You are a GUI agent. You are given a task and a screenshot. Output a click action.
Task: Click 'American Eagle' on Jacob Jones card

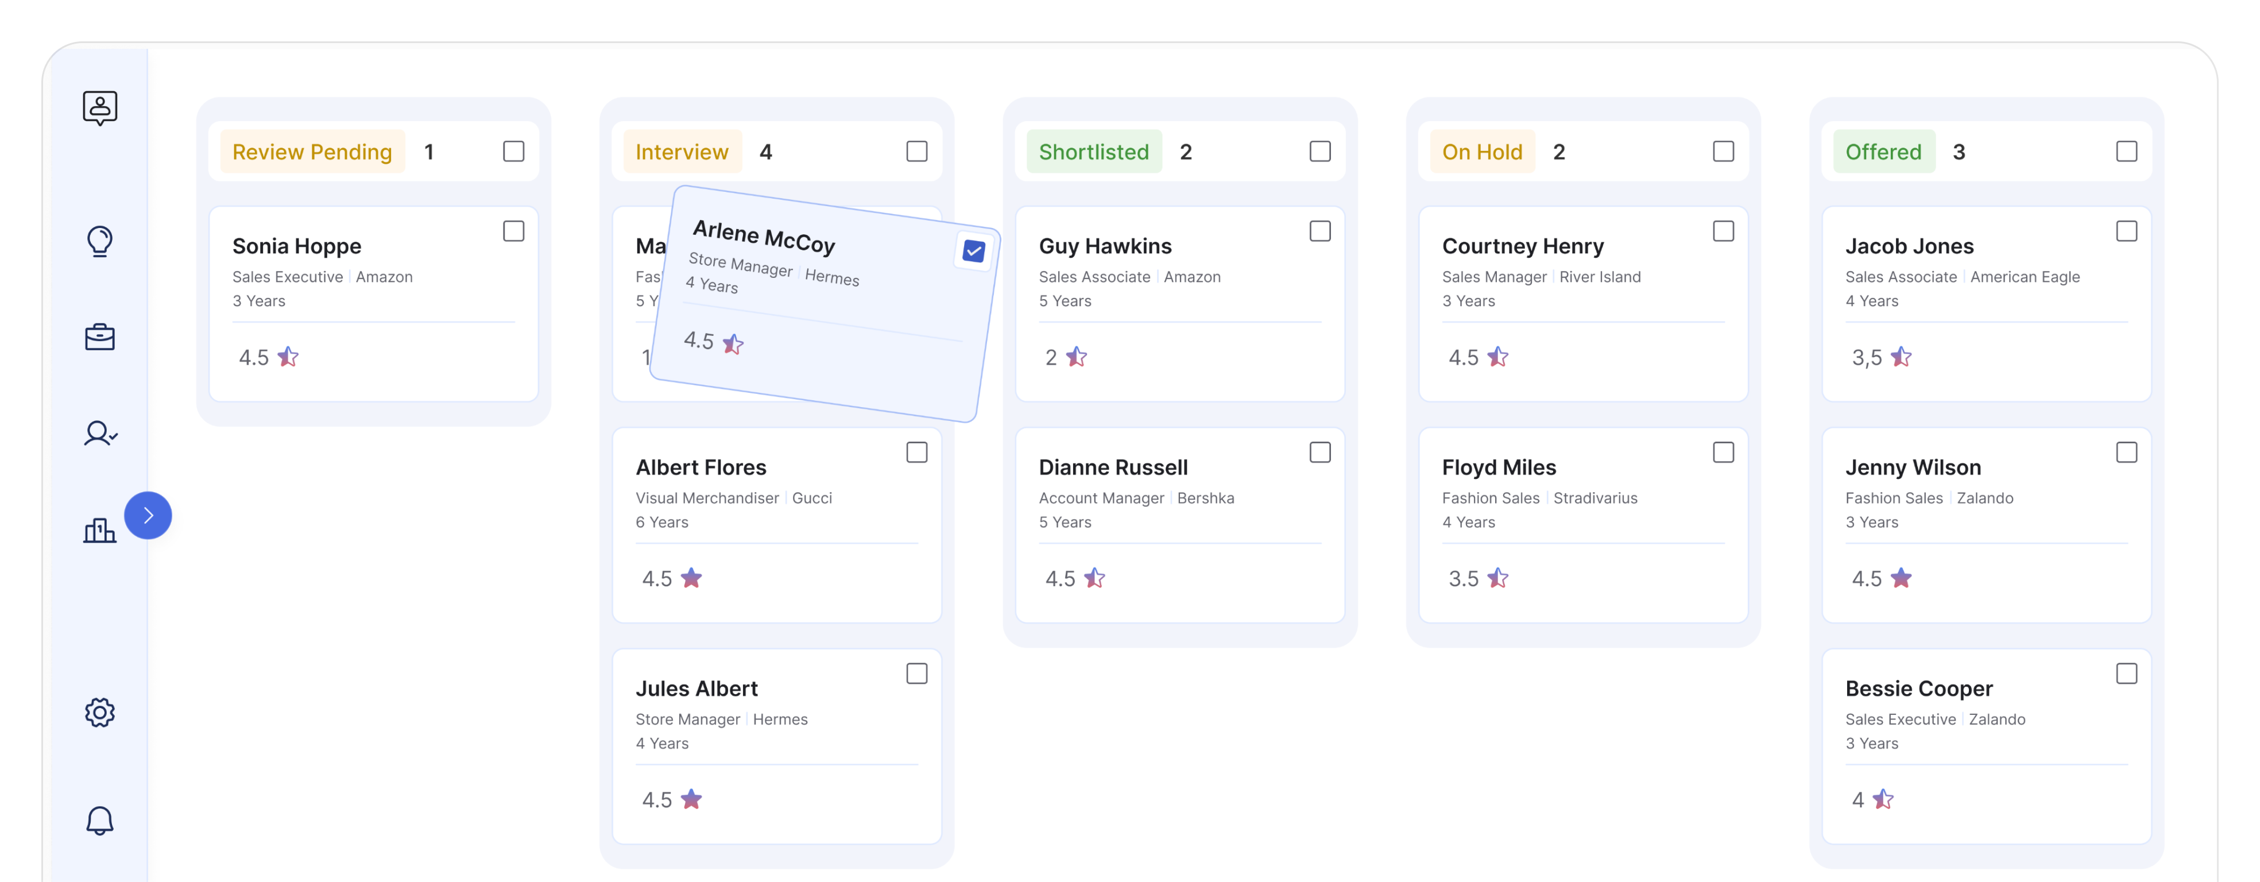coord(2025,277)
